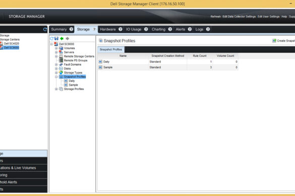
Task: Select Storage Types in the tree
Action: point(73,72)
